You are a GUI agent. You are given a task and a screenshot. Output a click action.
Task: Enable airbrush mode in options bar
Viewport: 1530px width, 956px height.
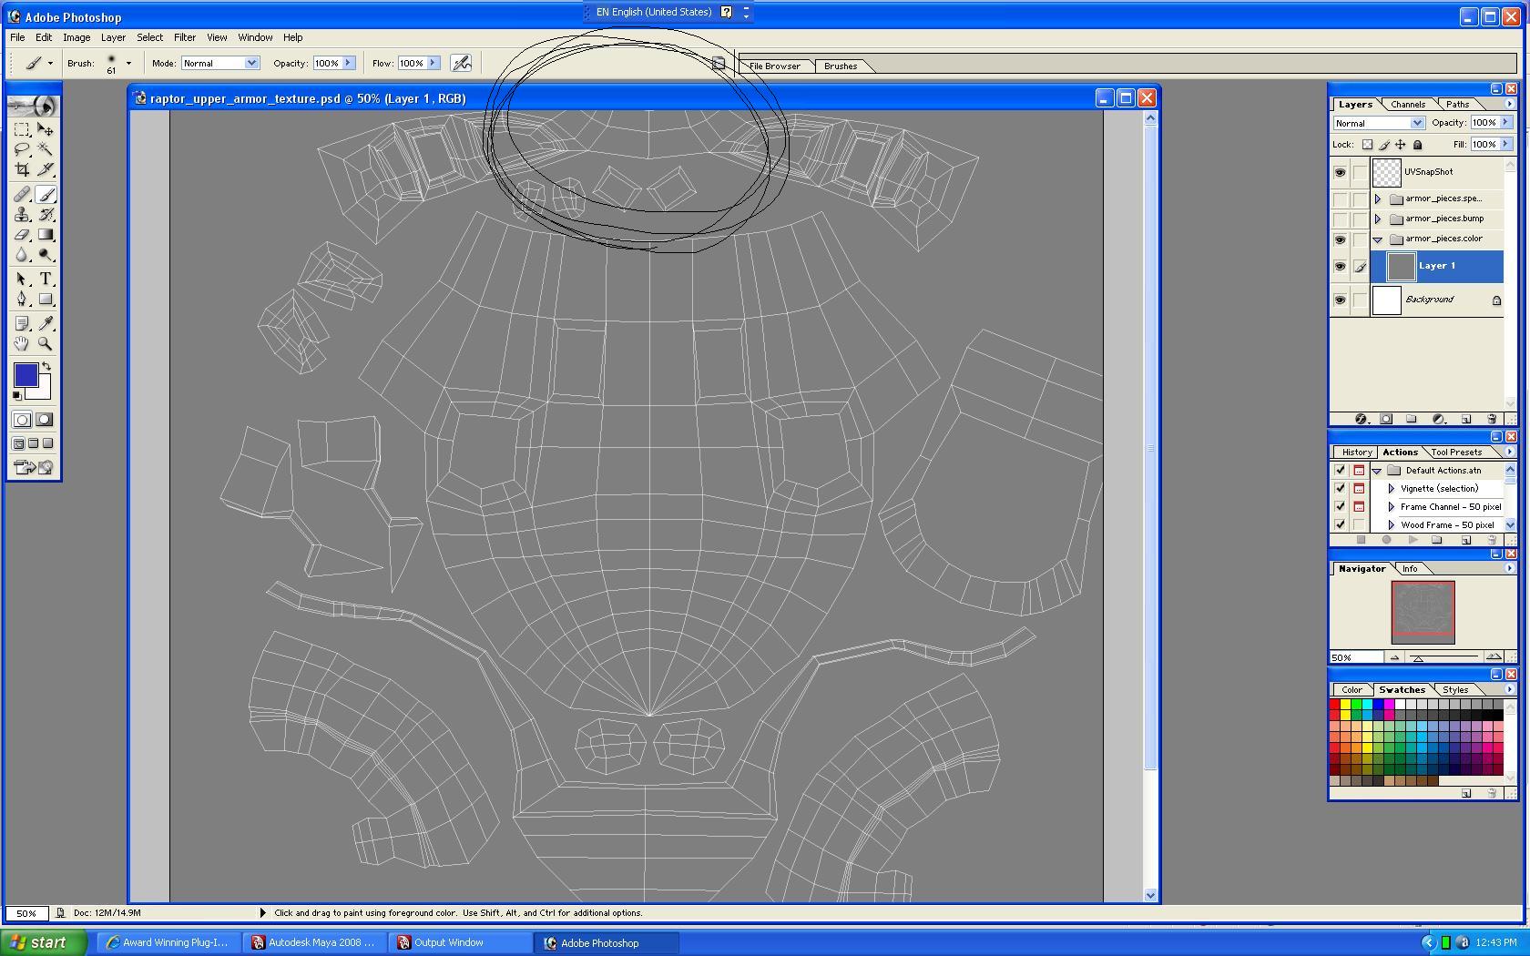[x=462, y=63]
